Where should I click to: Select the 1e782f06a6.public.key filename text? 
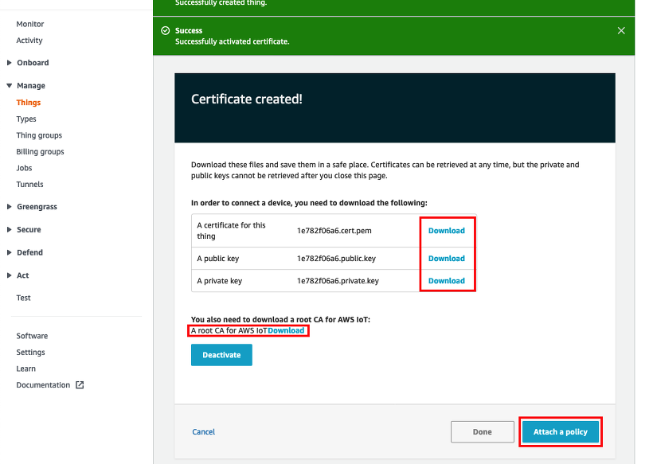coord(336,259)
